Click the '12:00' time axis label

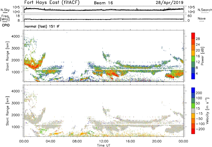(x=104, y=141)
